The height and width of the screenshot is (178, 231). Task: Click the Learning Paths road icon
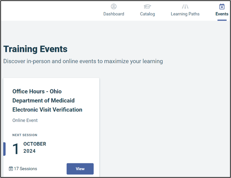[x=185, y=7]
